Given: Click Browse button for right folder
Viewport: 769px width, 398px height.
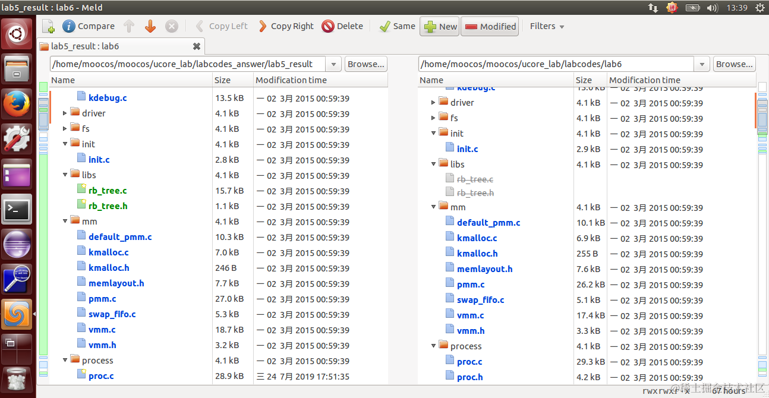Looking at the screenshot, I should pos(734,64).
